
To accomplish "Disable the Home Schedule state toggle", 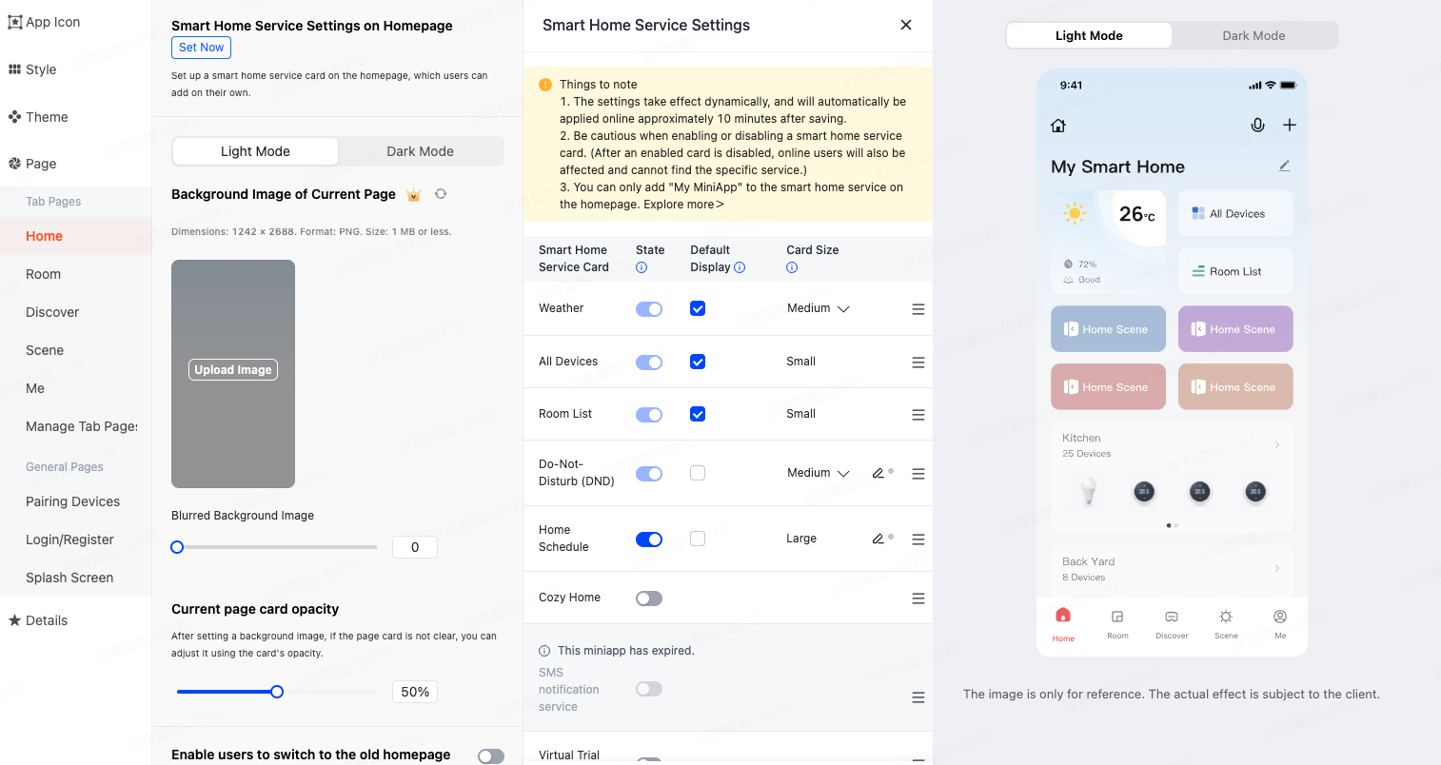I will 649,539.
